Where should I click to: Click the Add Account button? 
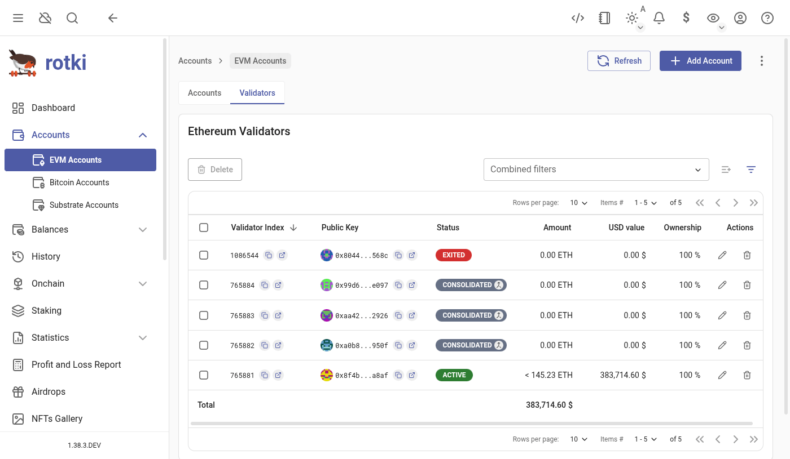pos(700,61)
